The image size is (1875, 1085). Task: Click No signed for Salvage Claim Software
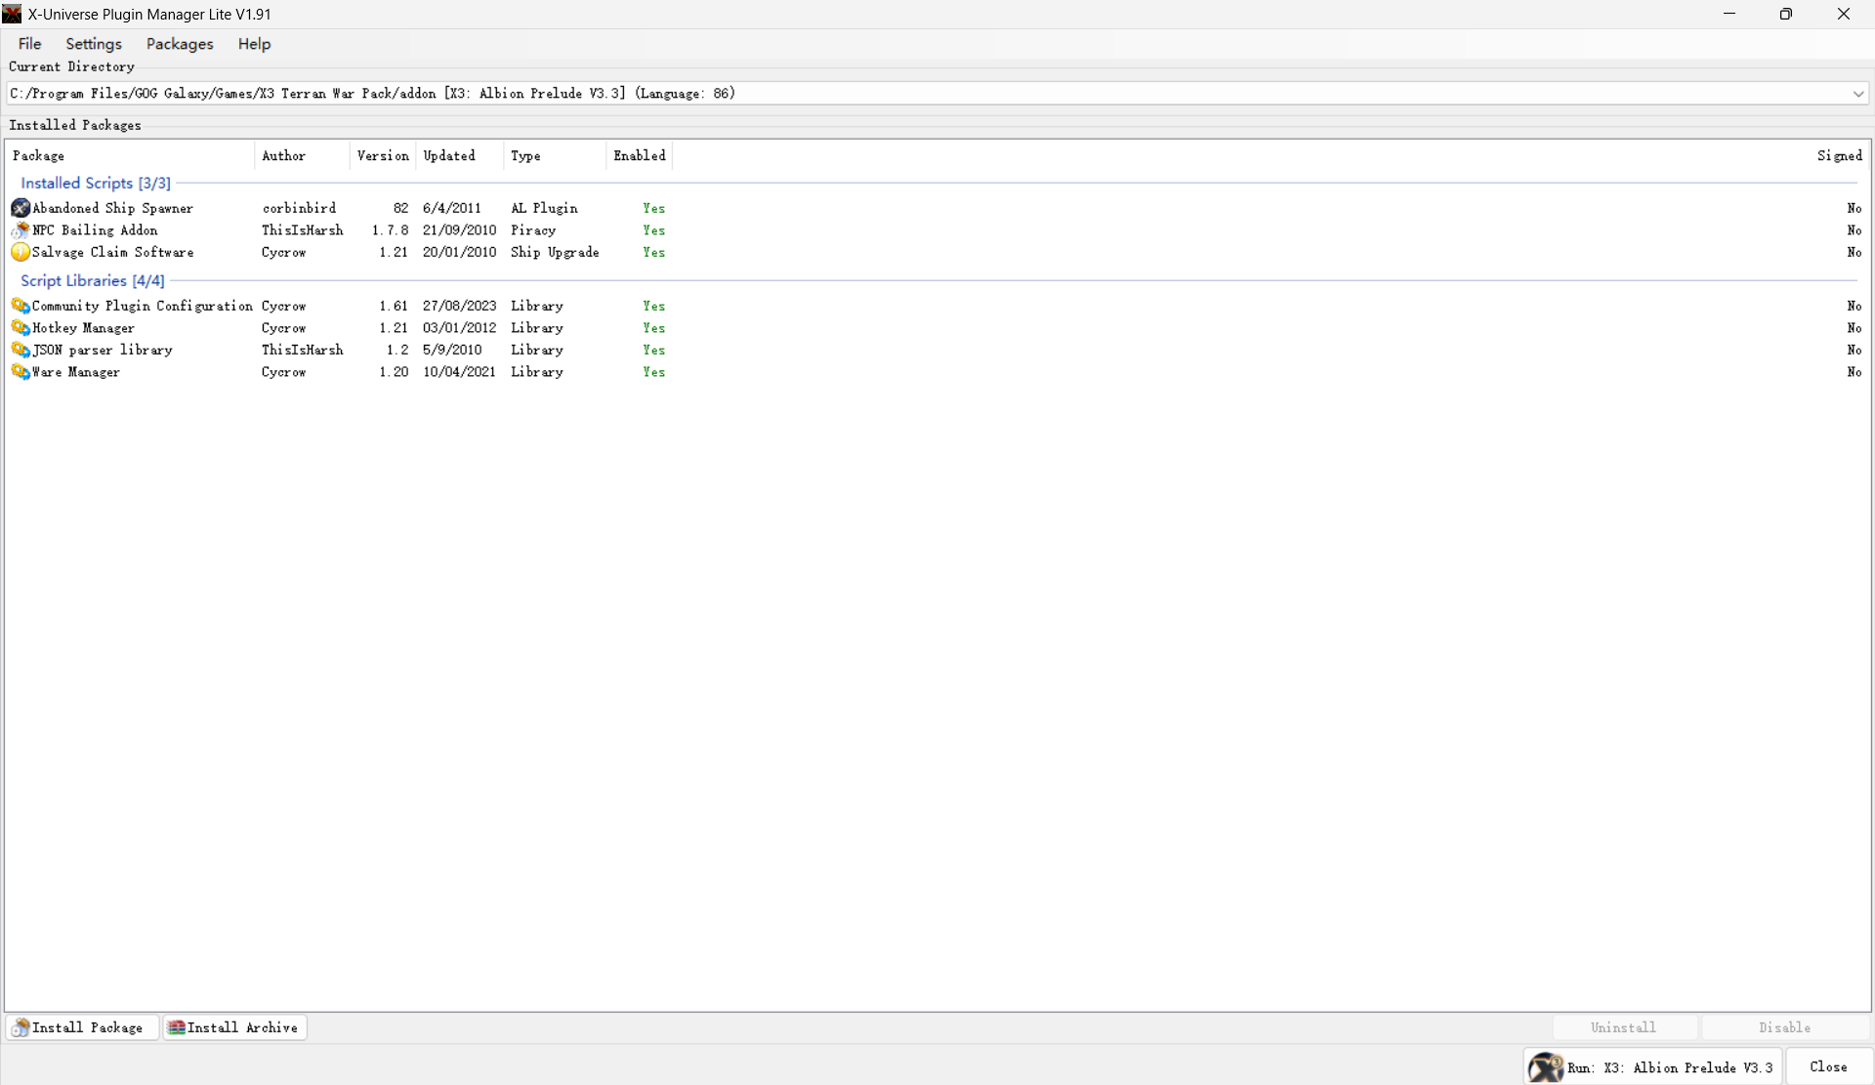[1854, 252]
